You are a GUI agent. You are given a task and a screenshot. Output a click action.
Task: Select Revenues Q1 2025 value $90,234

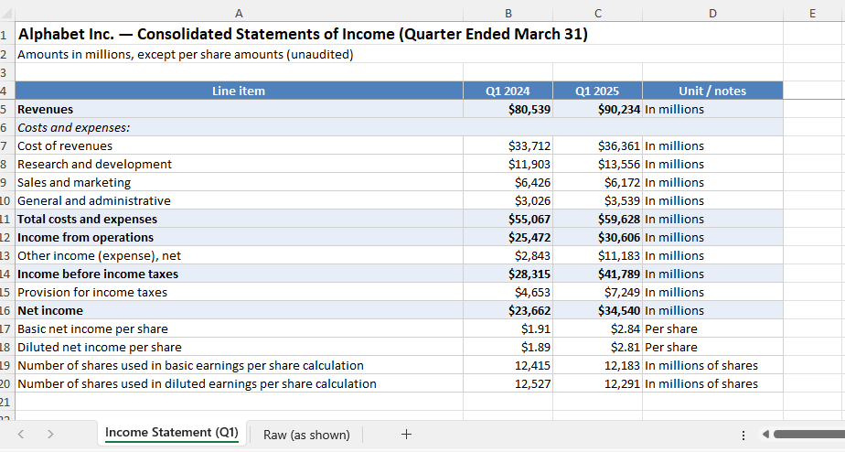coord(597,109)
